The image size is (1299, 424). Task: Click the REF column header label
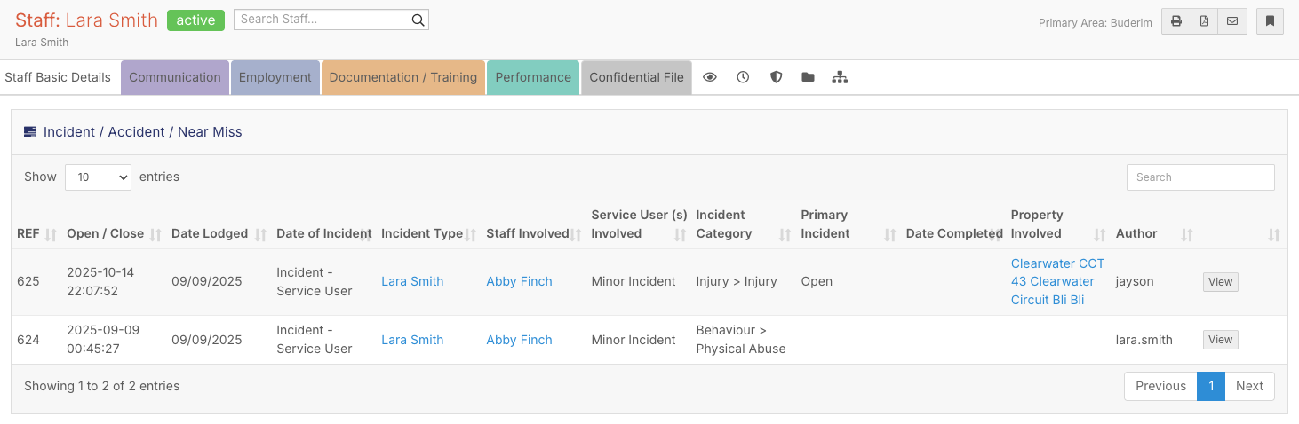(x=28, y=234)
